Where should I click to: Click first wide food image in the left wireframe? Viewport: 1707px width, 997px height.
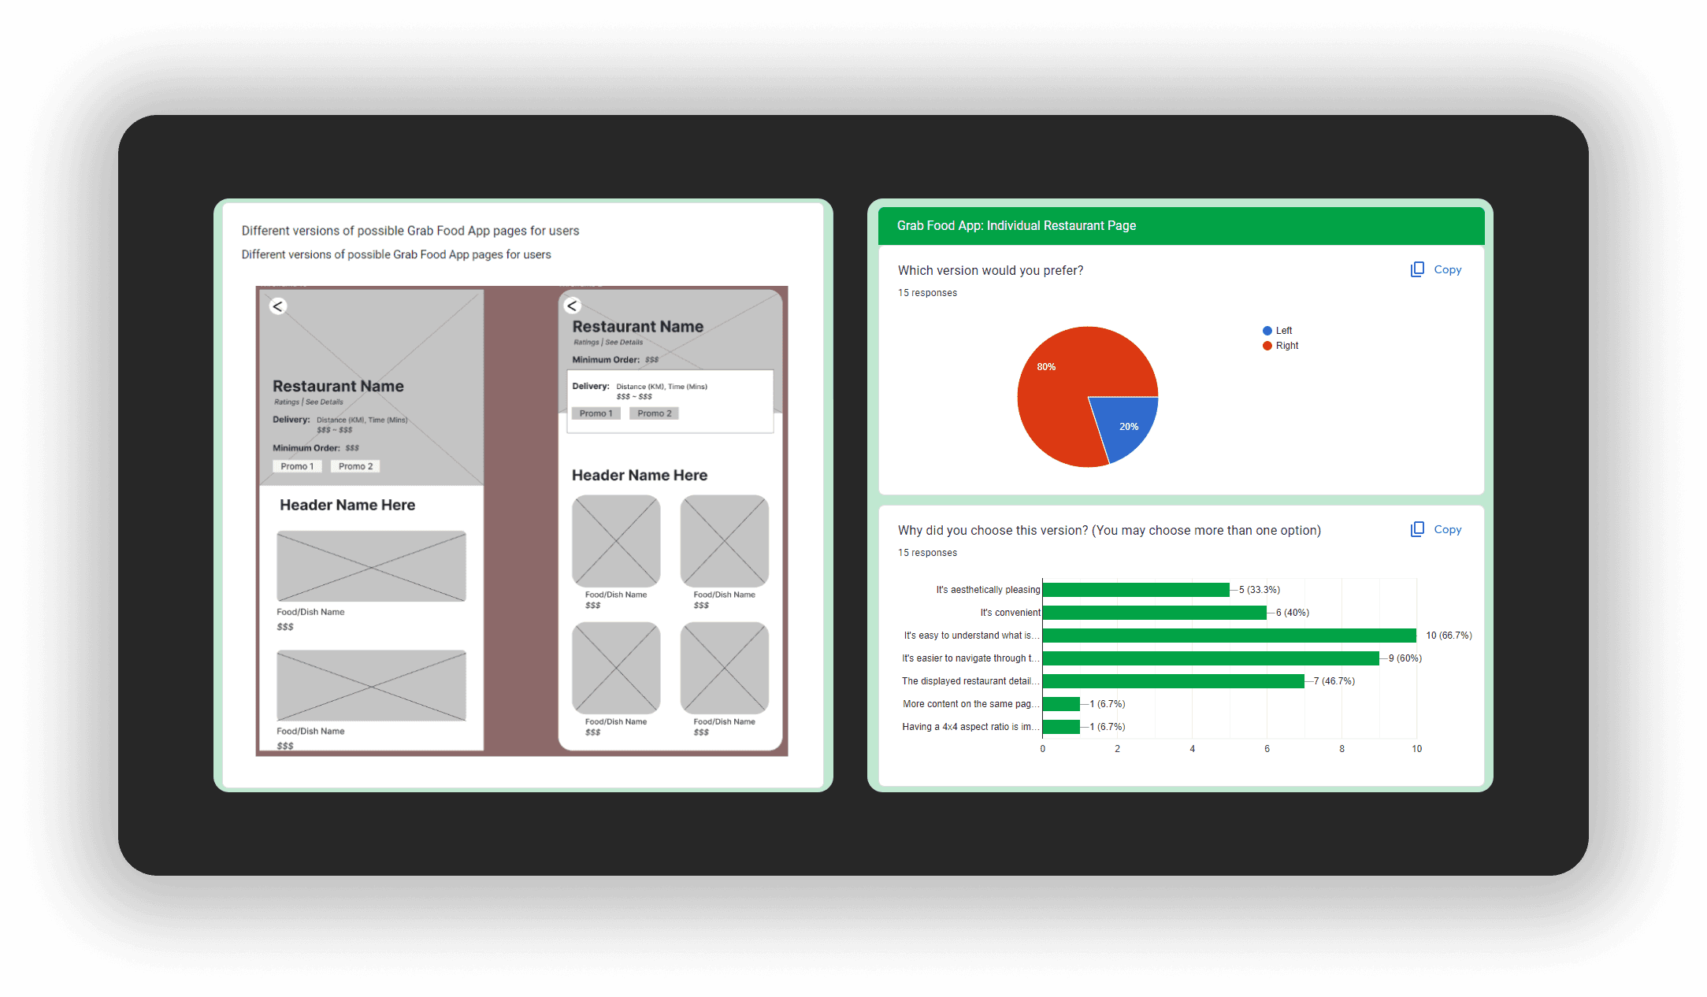click(x=371, y=566)
